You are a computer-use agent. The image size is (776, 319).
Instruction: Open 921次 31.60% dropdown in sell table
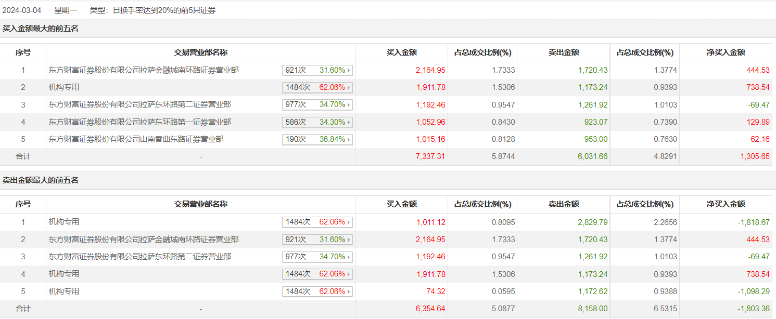tap(349, 240)
